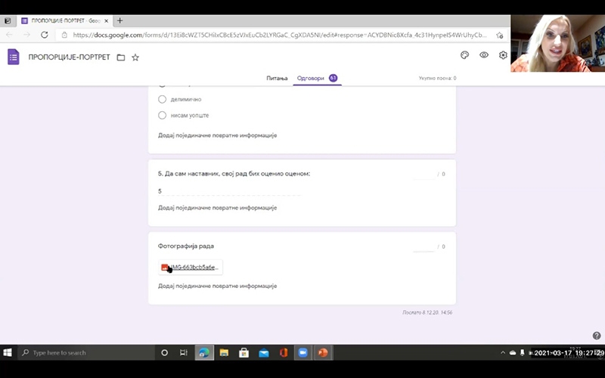This screenshot has height=378, width=605.
Task: Open the customize theme palette icon
Action: tap(464, 55)
